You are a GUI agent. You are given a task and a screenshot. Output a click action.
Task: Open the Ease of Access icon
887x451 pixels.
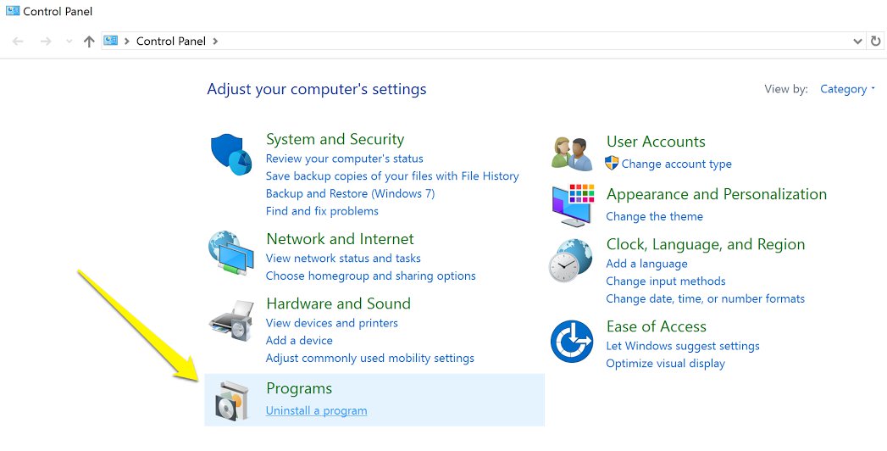click(x=572, y=341)
